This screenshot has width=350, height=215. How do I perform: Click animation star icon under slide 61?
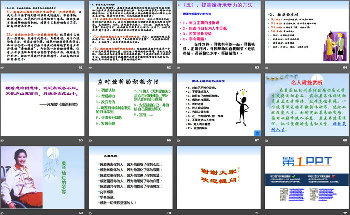click(x=2, y=68)
